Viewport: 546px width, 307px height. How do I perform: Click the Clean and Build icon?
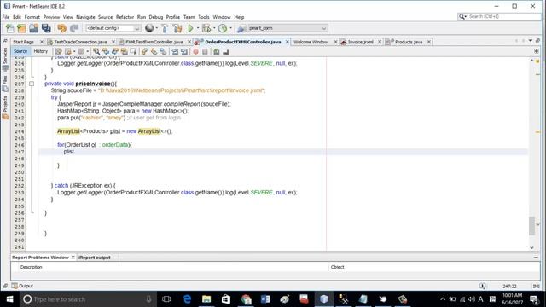177,28
